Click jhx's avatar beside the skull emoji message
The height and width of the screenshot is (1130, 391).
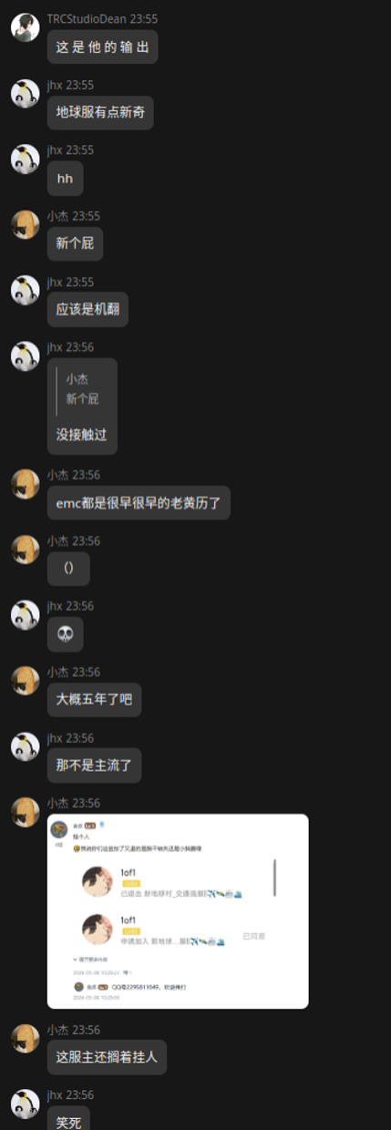tap(25, 614)
